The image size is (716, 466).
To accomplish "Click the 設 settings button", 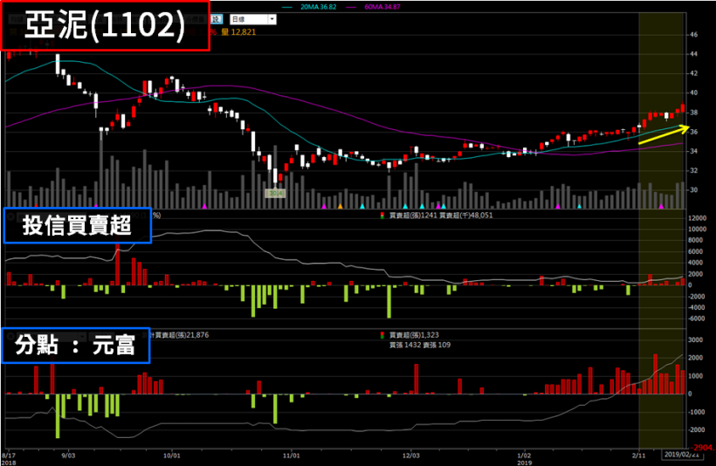I will (217, 19).
